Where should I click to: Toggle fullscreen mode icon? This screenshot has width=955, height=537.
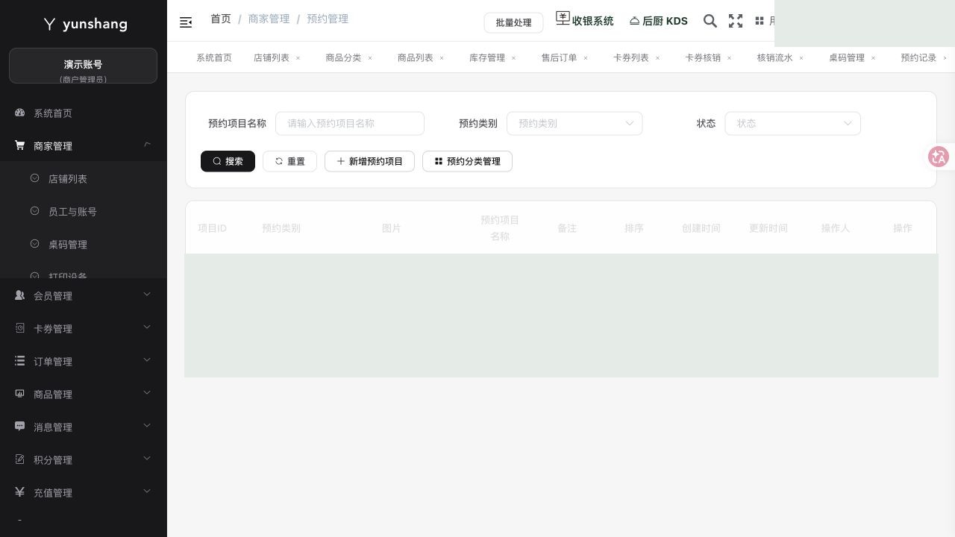coord(736,21)
